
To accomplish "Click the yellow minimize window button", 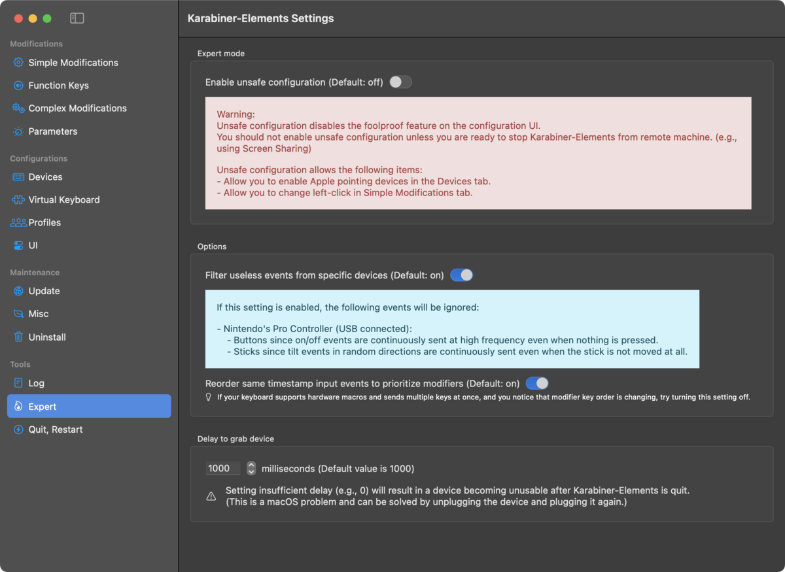I will [33, 18].
